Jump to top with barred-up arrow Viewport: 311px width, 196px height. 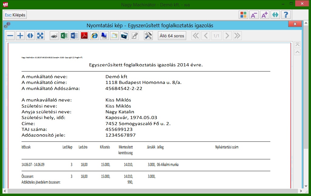(297, 45)
